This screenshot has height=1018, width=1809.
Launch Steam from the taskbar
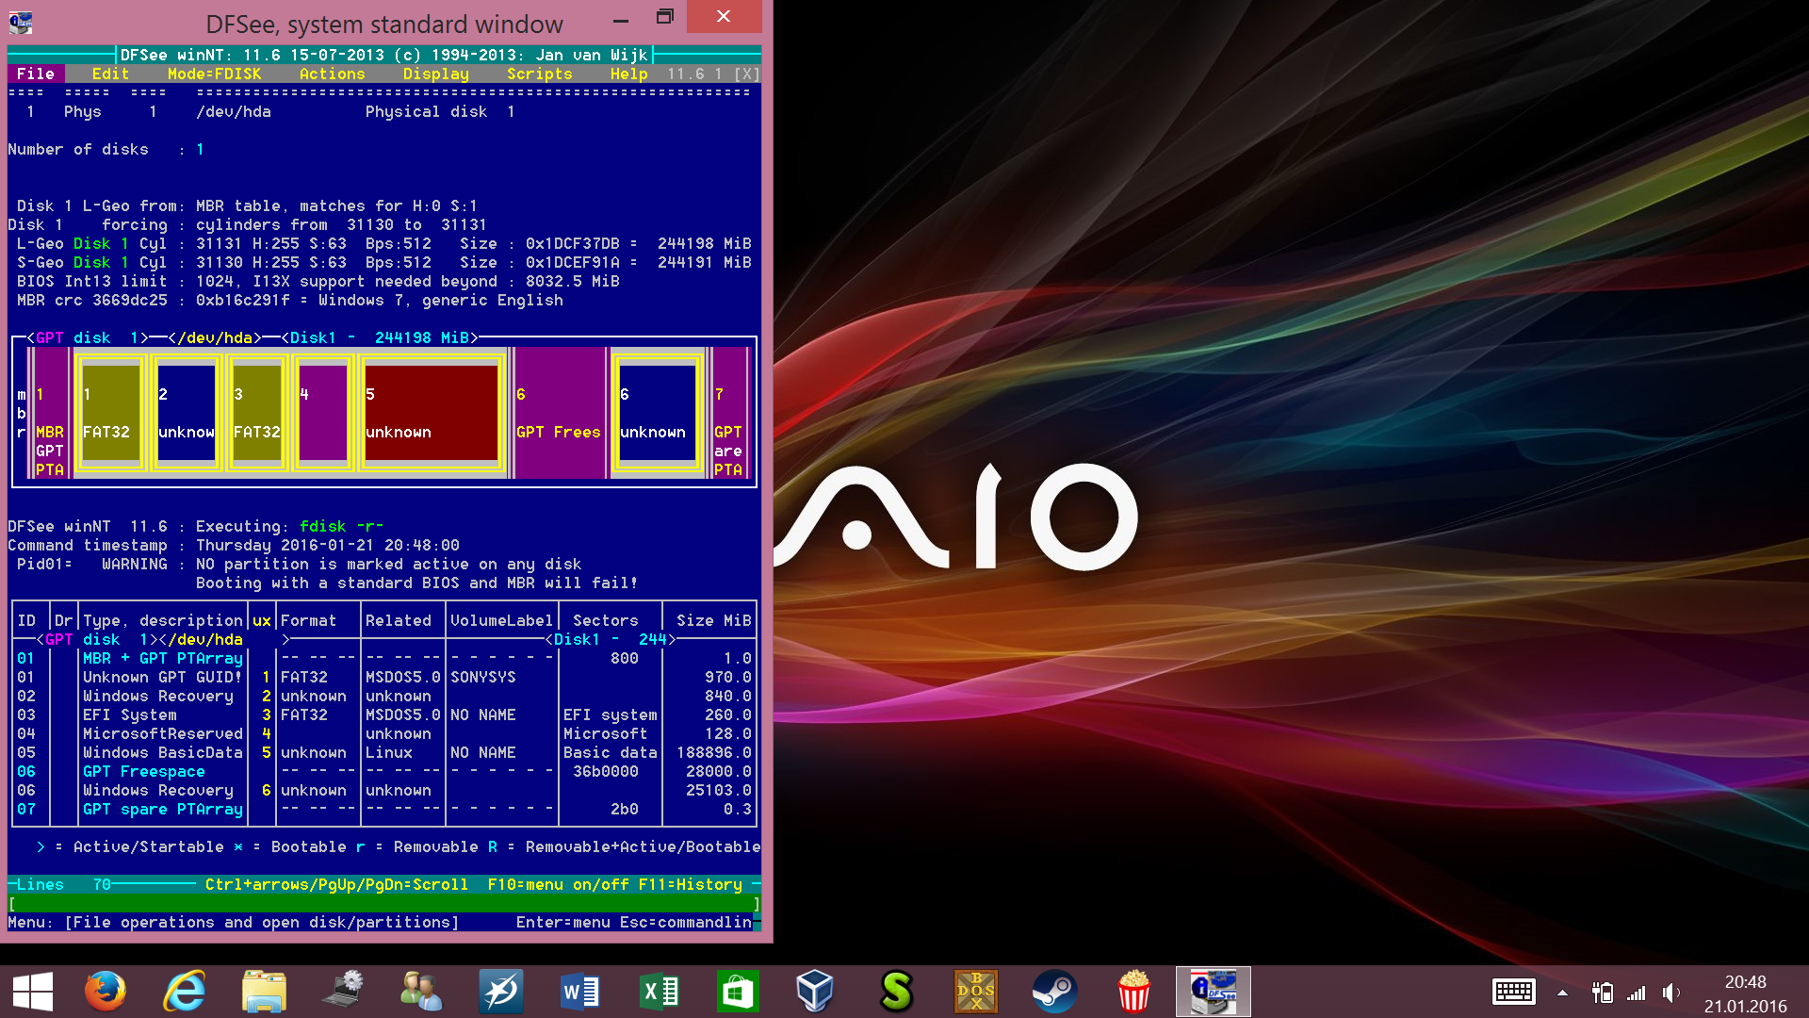[x=1054, y=992]
